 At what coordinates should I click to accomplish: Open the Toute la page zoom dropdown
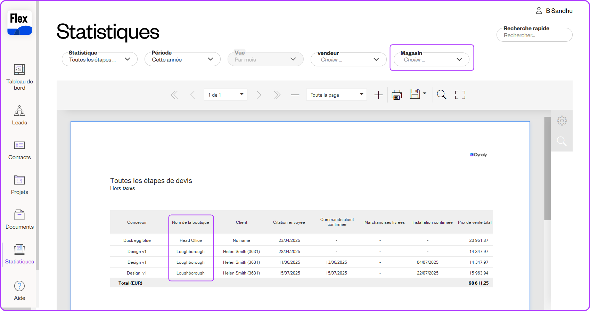(x=336, y=95)
